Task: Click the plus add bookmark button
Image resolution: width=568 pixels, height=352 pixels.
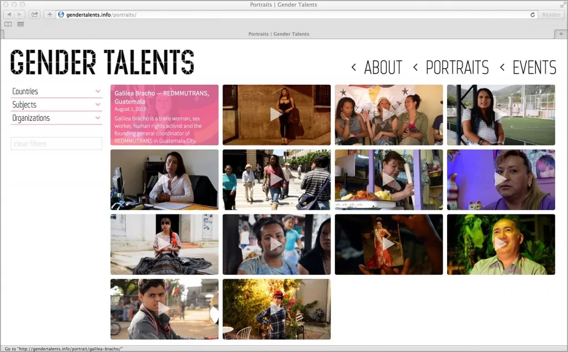Action: click(49, 14)
